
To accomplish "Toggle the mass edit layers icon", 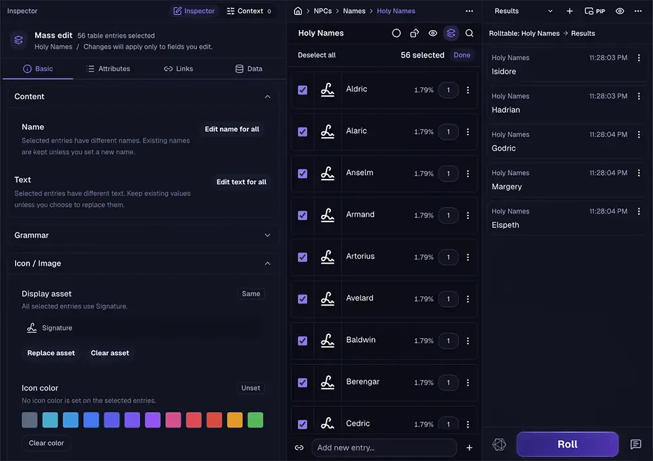I will click(x=451, y=33).
